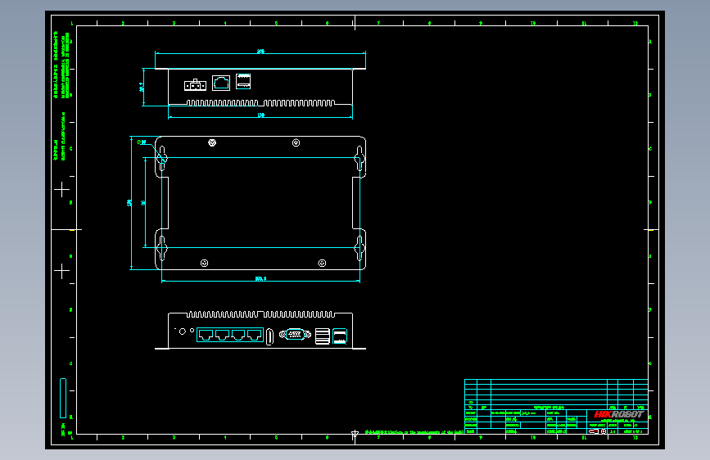Click the center triangle marker on the bottom border
The height and width of the screenshot is (460, 710).
355,435
